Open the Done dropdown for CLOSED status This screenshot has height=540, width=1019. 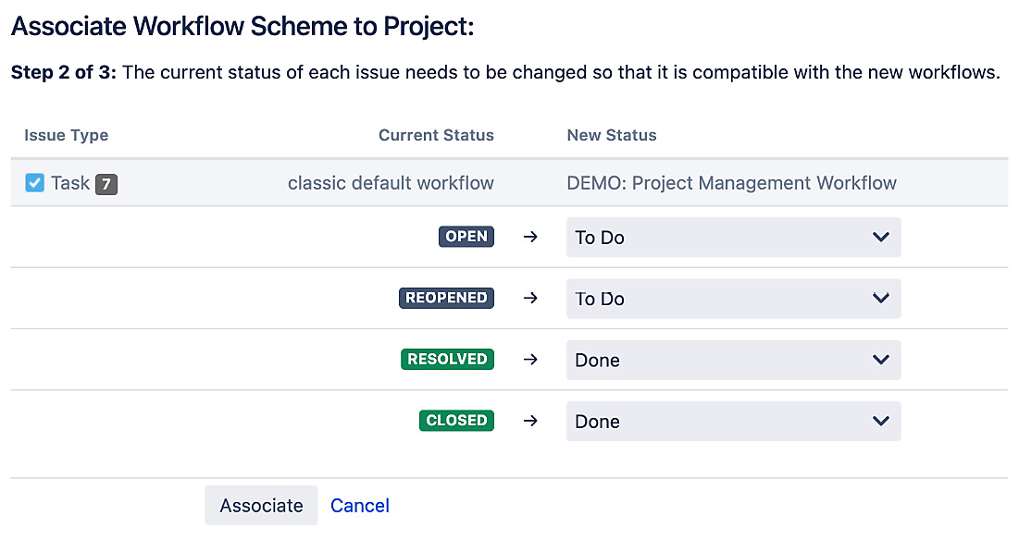[733, 421]
